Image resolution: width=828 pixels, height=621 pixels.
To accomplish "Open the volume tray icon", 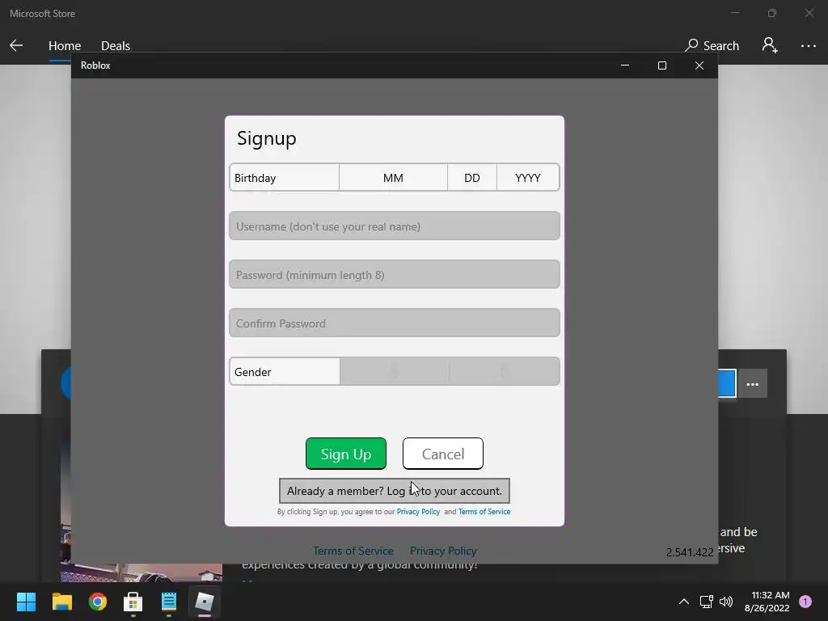I will click(x=726, y=602).
